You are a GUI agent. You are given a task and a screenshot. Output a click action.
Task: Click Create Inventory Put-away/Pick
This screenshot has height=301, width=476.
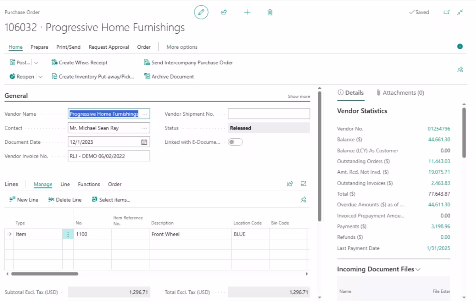pyautogui.click(x=93, y=76)
